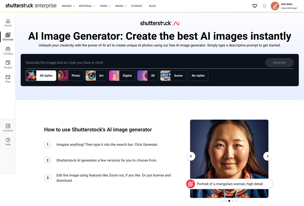Image resolution: width=304 pixels, height=206 pixels.
Task: Choose the 3D style option
Action: click(148, 76)
